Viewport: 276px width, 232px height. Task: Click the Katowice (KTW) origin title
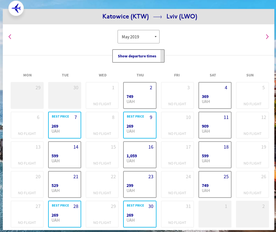(x=125, y=17)
